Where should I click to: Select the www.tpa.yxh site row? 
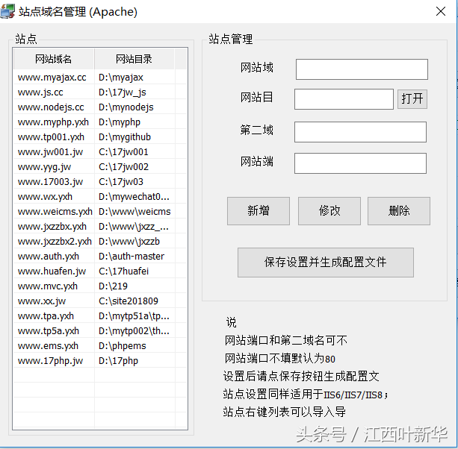100,315
